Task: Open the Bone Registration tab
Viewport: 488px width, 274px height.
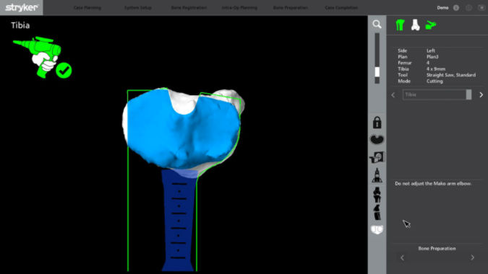Action: [189, 8]
